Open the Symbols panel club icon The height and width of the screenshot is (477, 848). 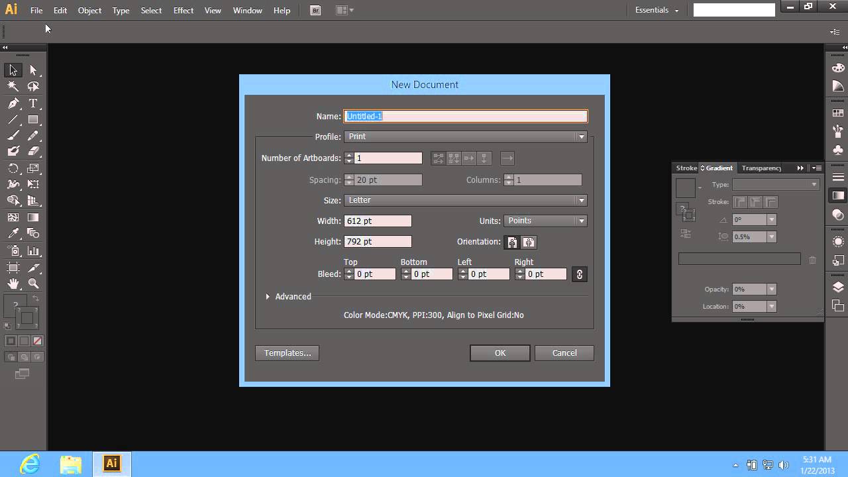[838, 150]
